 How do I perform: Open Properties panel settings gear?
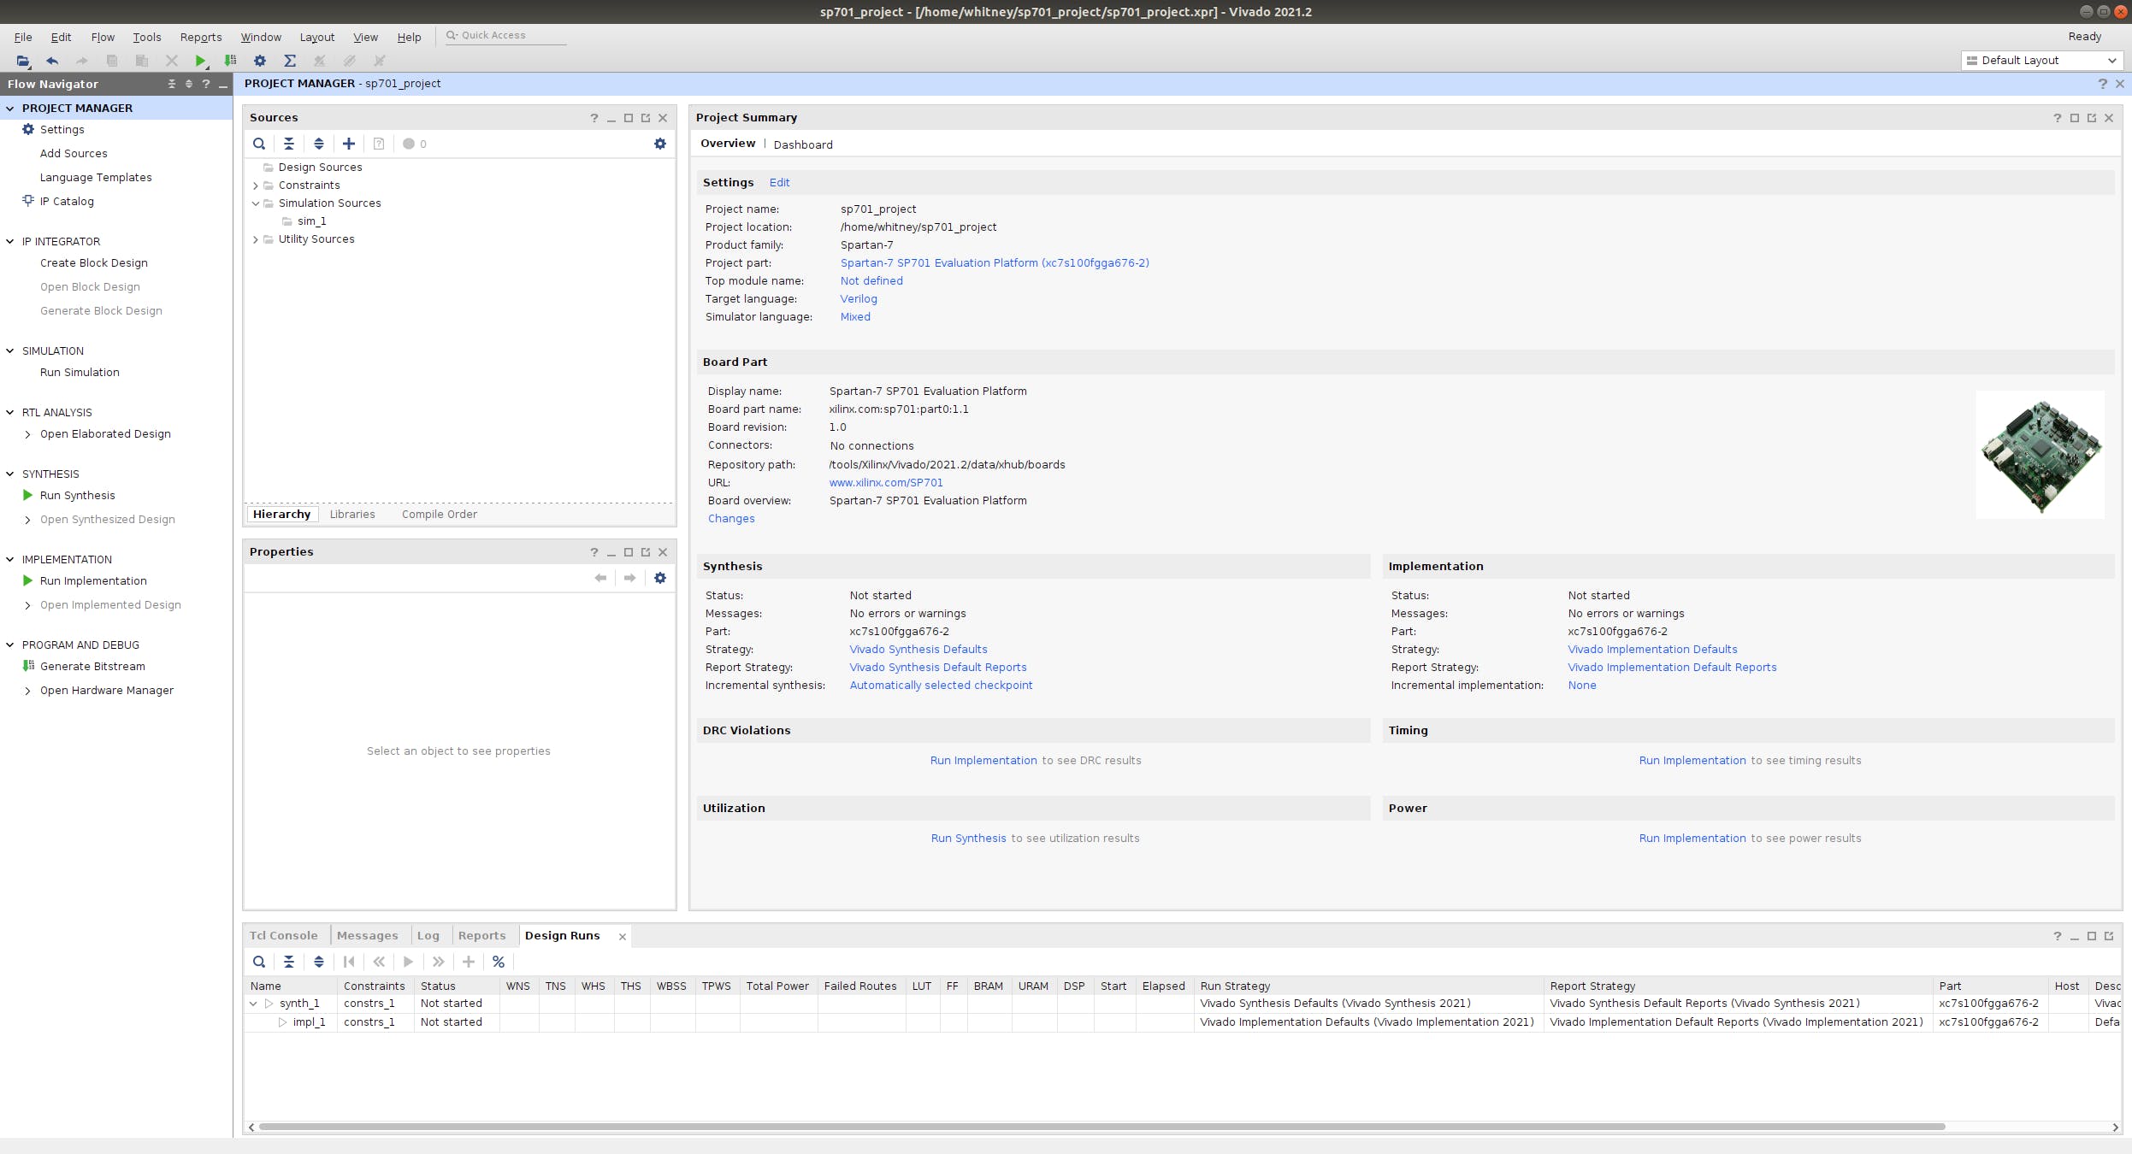[x=660, y=578]
